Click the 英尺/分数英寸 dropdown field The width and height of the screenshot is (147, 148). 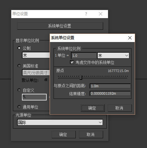(36, 73)
